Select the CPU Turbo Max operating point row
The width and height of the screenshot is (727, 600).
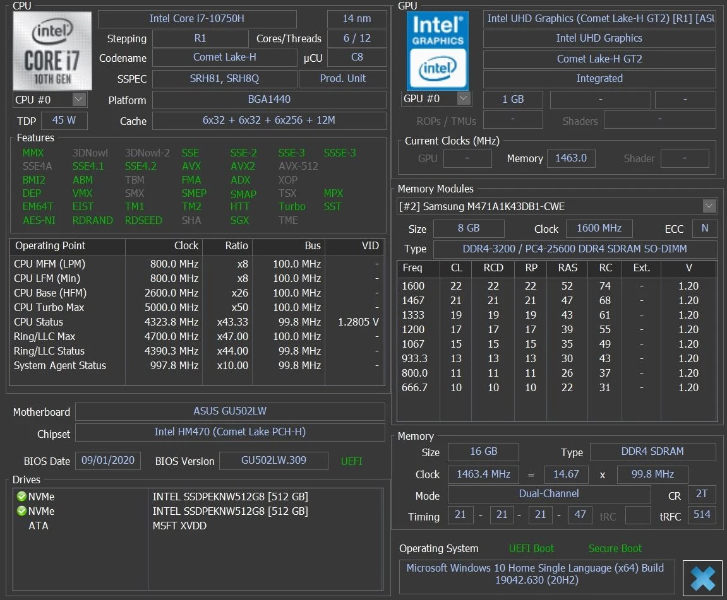(x=196, y=307)
